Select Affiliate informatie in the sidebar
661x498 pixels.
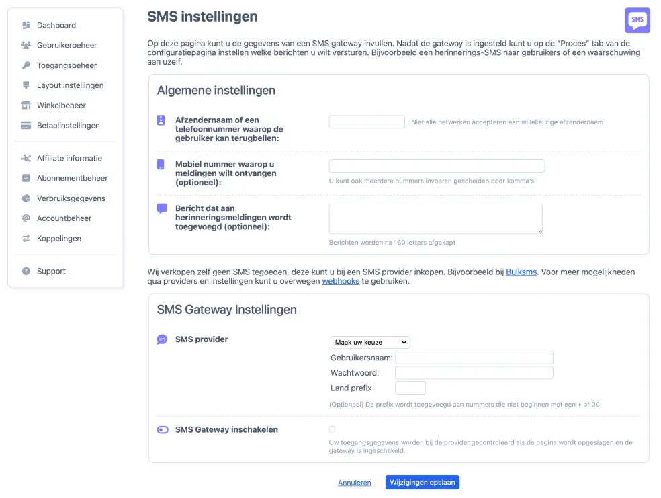(x=26, y=158)
